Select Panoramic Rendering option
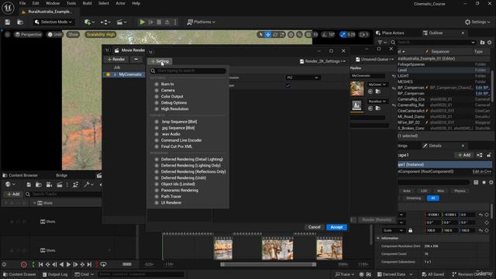496x279 pixels. [180, 190]
